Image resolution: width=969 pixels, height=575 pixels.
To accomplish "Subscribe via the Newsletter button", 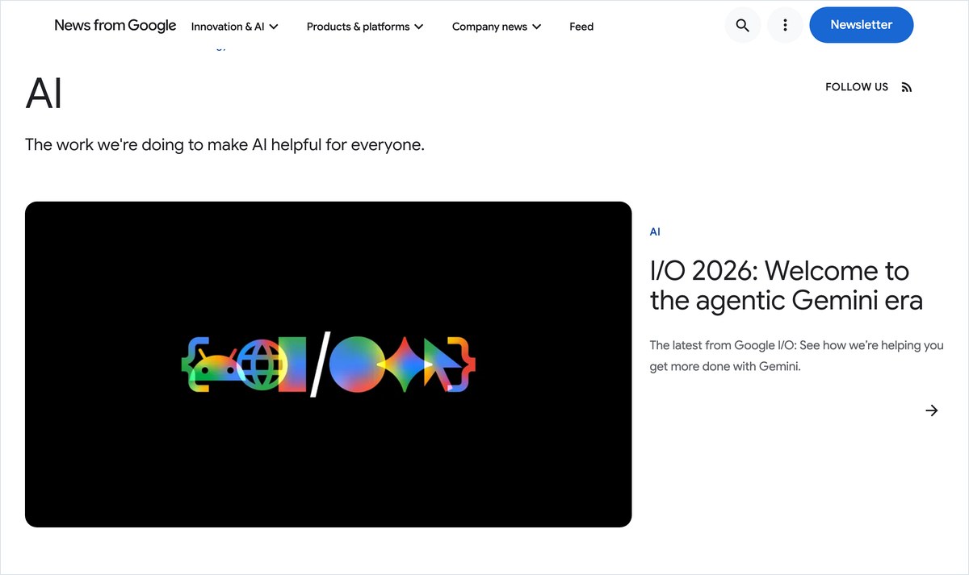I will 862,25.
